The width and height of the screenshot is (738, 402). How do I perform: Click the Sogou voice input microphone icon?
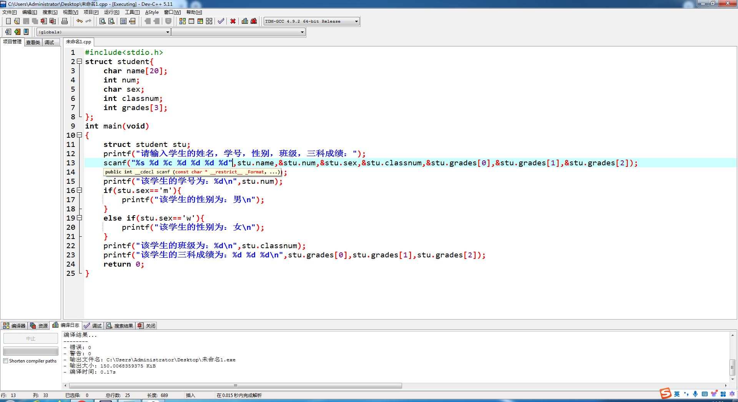pyautogui.click(x=695, y=394)
